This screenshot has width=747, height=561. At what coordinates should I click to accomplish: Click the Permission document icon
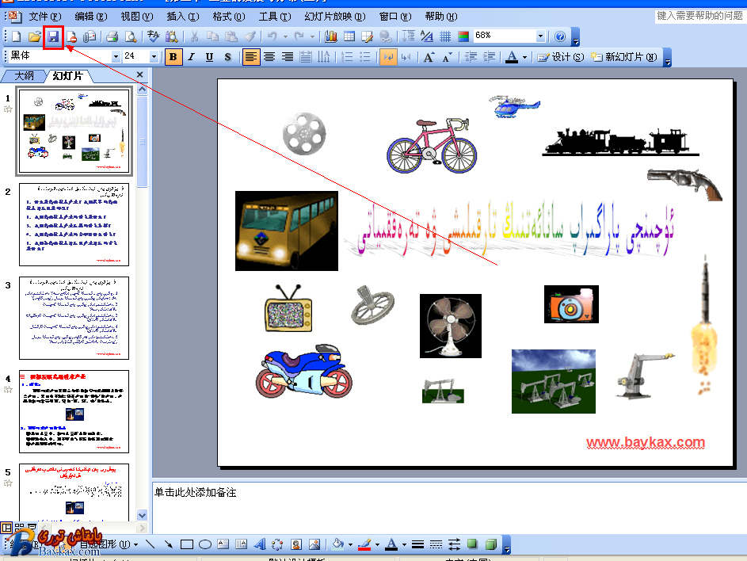click(x=71, y=36)
